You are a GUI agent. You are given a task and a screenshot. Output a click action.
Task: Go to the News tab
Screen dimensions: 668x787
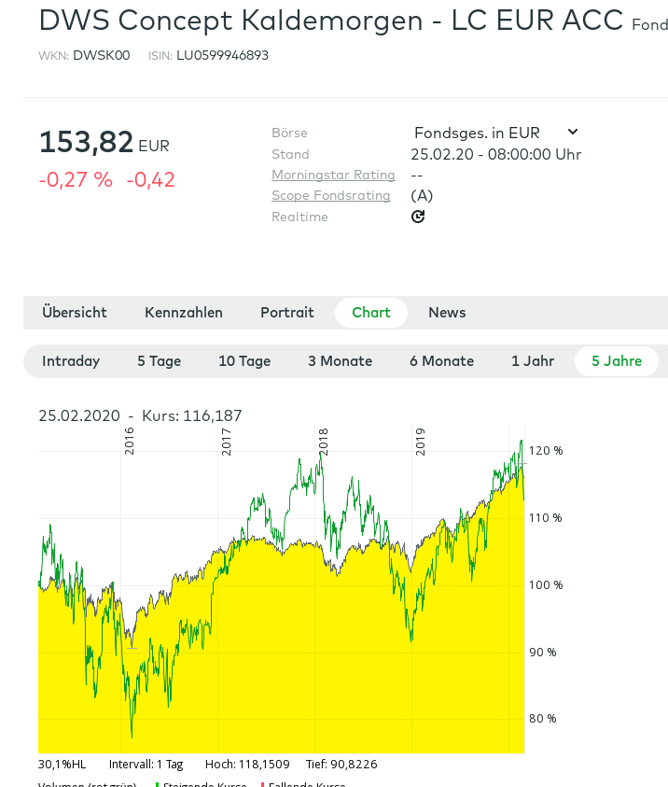coord(447,313)
